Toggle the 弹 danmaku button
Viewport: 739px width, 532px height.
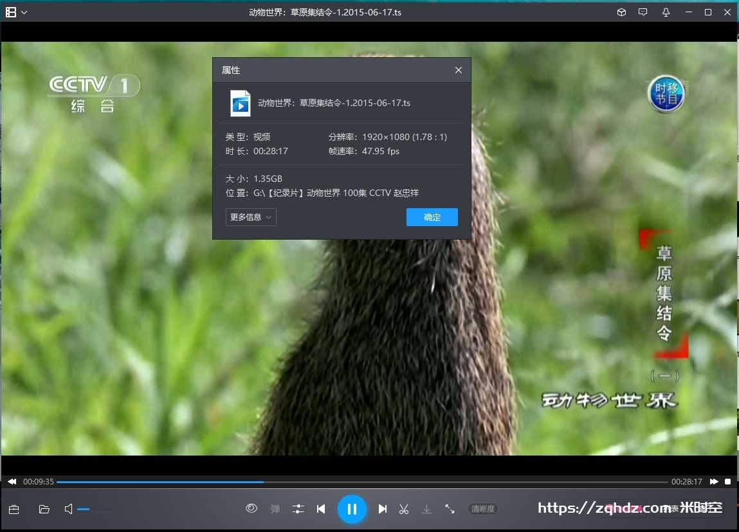tap(275, 510)
